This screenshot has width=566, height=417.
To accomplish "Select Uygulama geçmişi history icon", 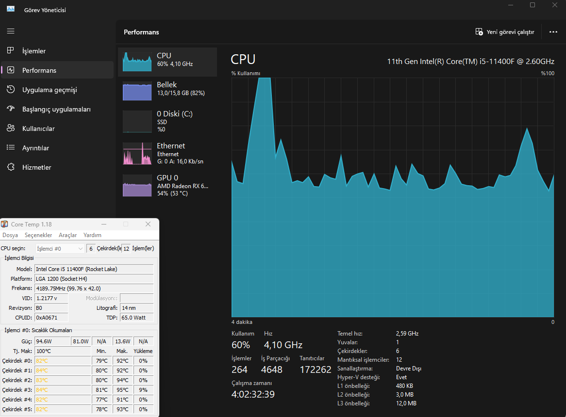I will point(11,89).
